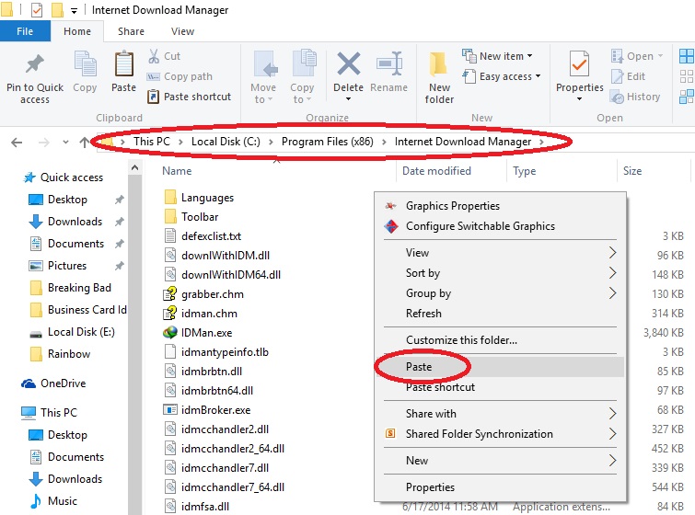Click the History icon in the Open group
The width and height of the screenshot is (695, 515).
pos(617,97)
